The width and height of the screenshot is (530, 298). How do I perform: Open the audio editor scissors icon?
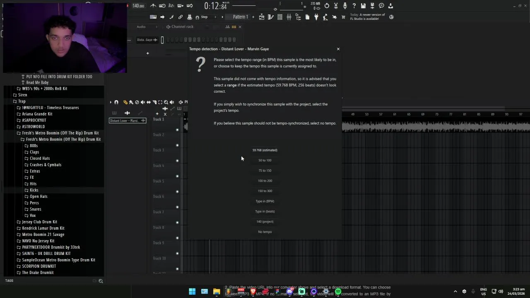click(x=336, y=6)
